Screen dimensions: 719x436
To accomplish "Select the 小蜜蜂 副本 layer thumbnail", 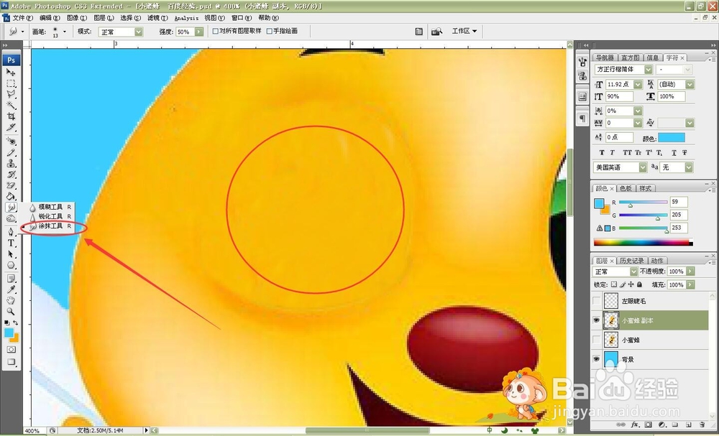I will [610, 320].
